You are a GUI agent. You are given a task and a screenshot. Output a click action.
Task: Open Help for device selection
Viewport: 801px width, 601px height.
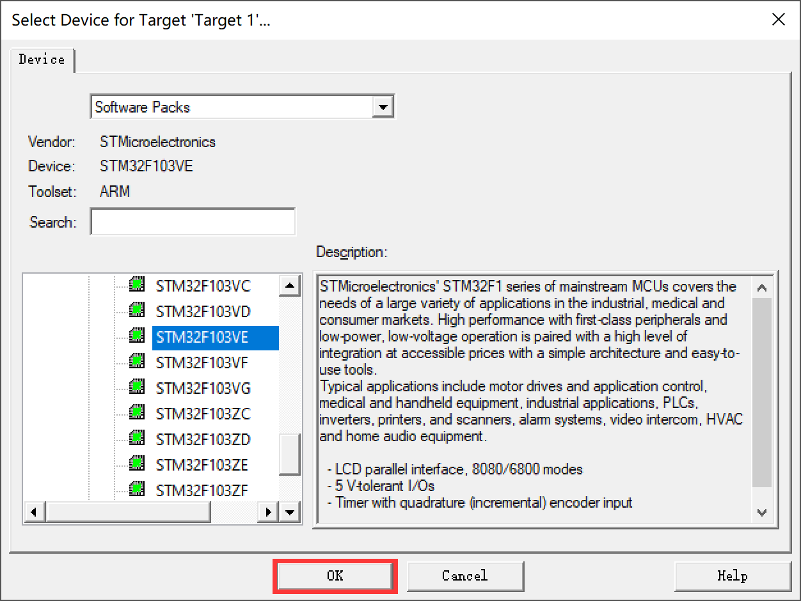pyautogui.click(x=733, y=575)
